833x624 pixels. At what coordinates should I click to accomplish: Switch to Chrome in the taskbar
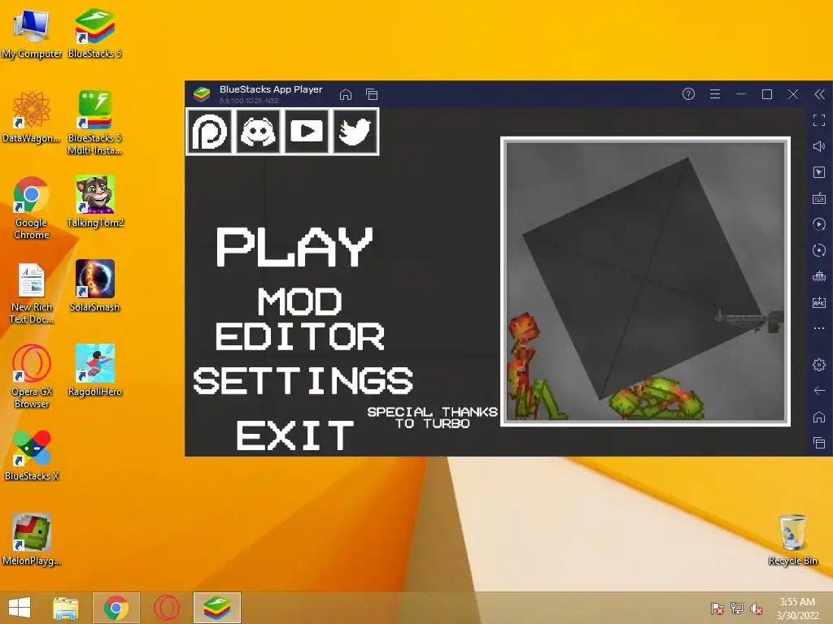[x=116, y=608]
